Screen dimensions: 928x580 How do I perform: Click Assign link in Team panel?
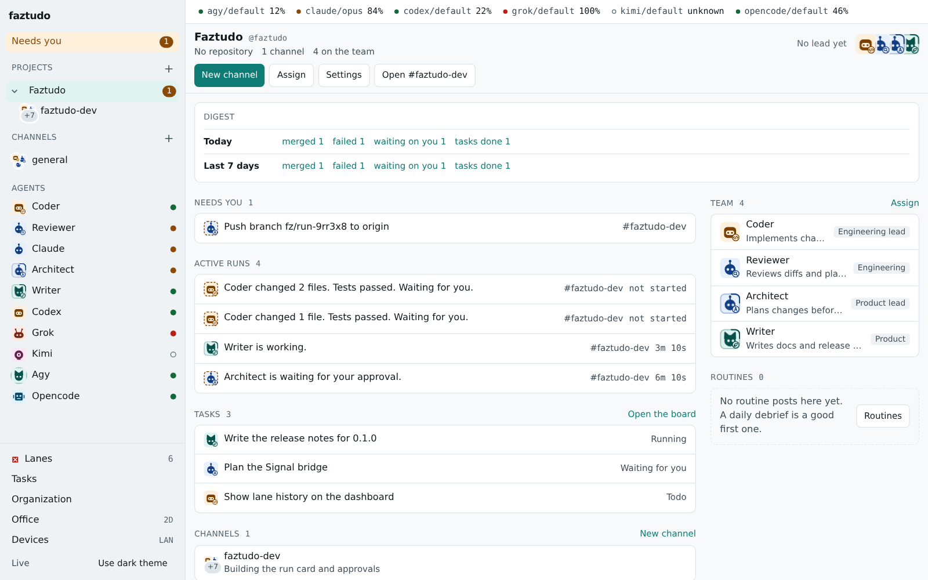905,203
